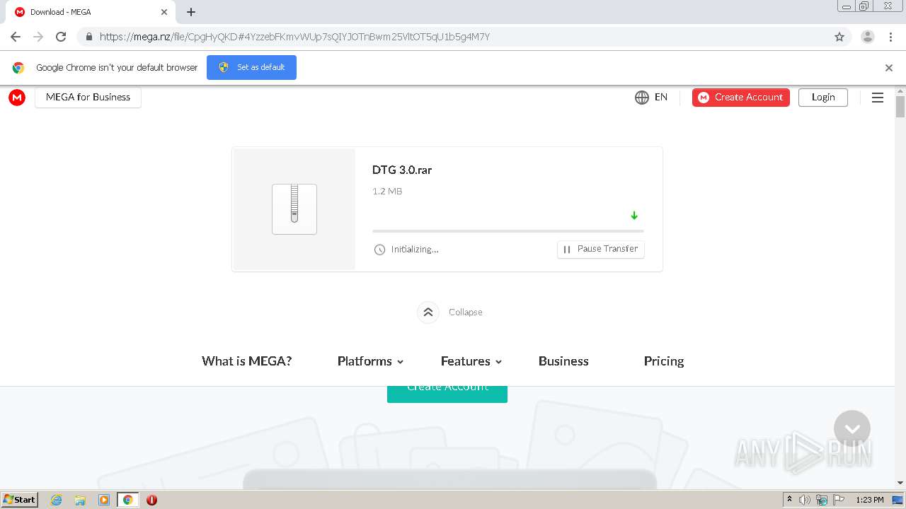Pause the file transfer
The width and height of the screenshot is (906, 509).
601,249
